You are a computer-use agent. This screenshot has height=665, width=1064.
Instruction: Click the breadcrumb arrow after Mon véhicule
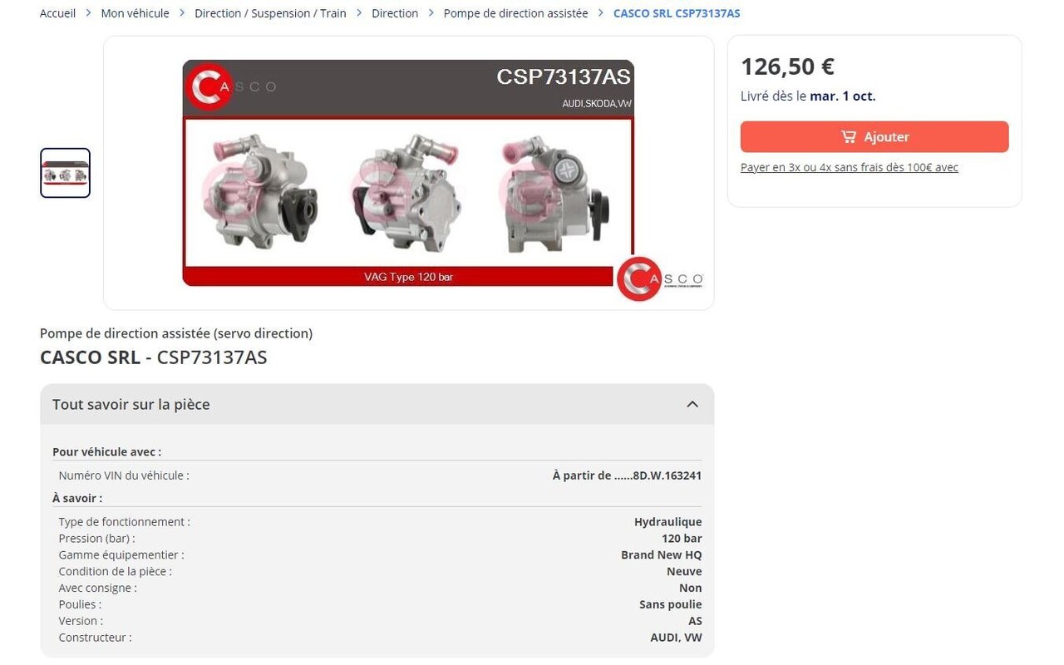182,13
